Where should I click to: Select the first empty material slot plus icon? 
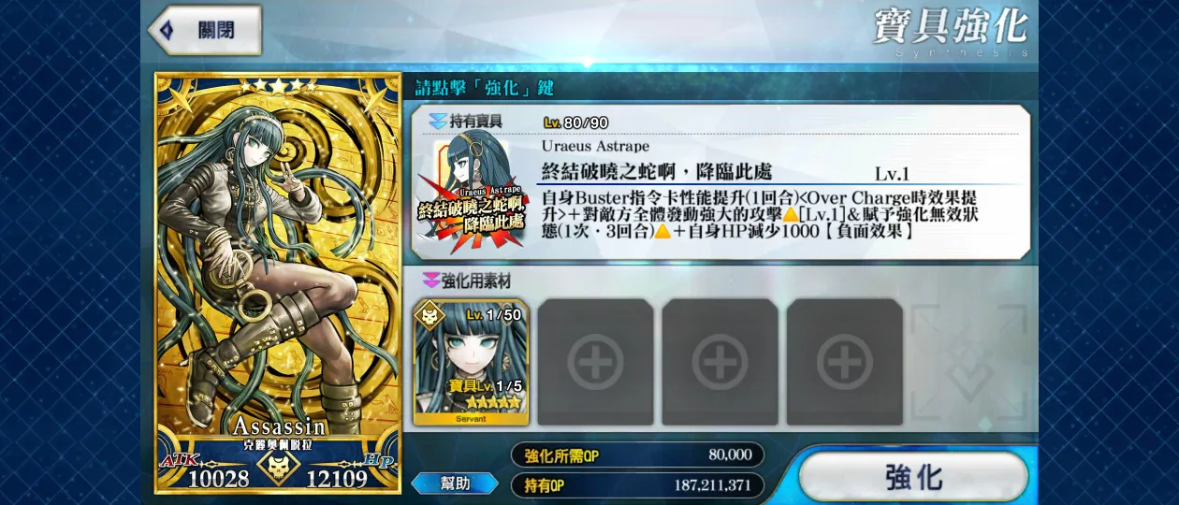tap(595, 361)
